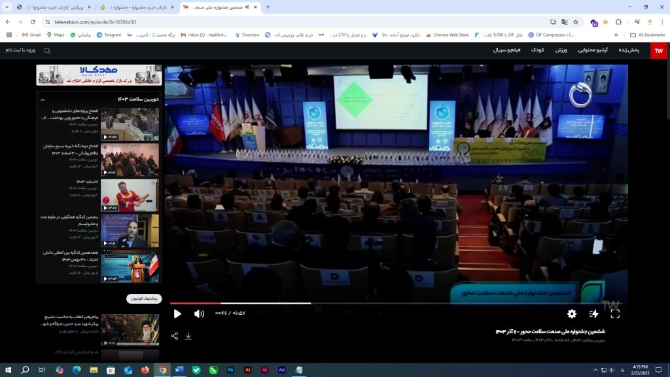Open Photoshop from the taskbar
This screenshot has width=670, height=377.
click(231, 370)
